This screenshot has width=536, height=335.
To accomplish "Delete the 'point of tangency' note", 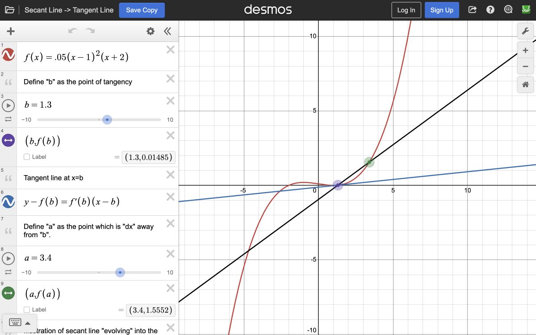I will click(x=170, y=79).
